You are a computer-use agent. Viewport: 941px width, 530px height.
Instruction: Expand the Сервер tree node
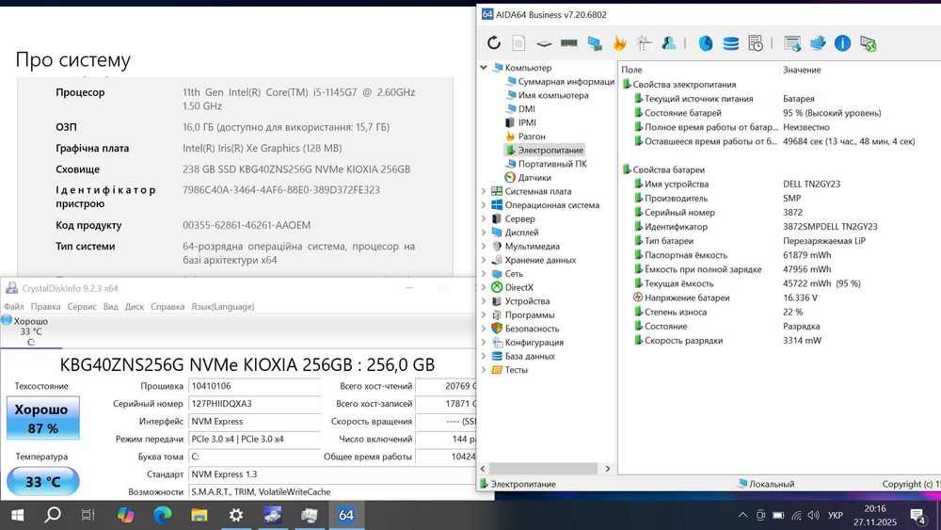pyautogui.click(x=484, y=218)
